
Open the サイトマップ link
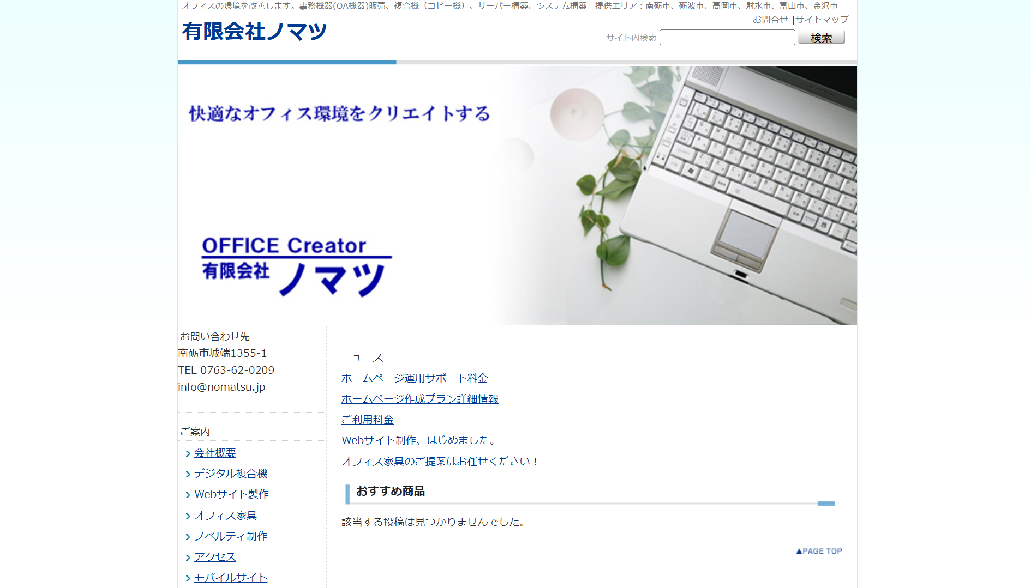pos(822,20)
